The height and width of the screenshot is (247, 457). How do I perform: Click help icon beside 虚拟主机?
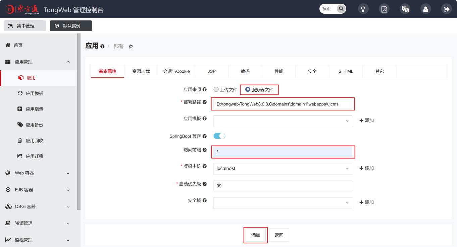pos(205,166)
